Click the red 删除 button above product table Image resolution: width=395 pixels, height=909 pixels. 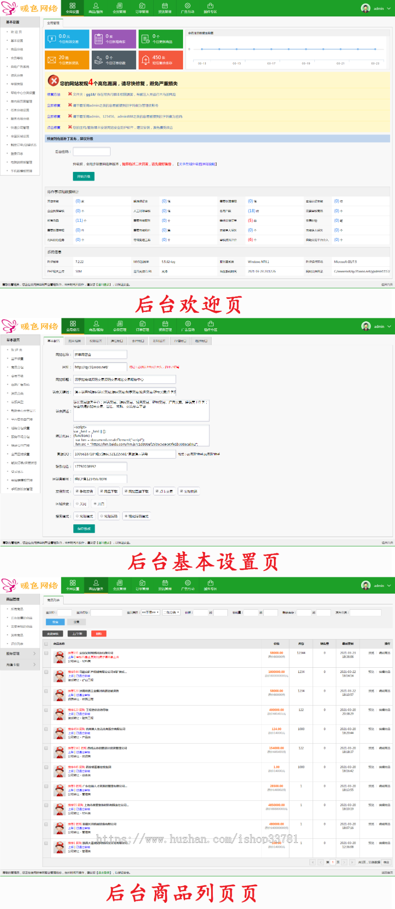99,634
